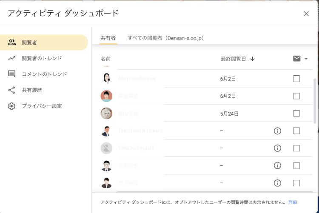Check the box in the 5月24日 row
The height and width of the screenshot is (213, 319).
click(x=296, y=114)
